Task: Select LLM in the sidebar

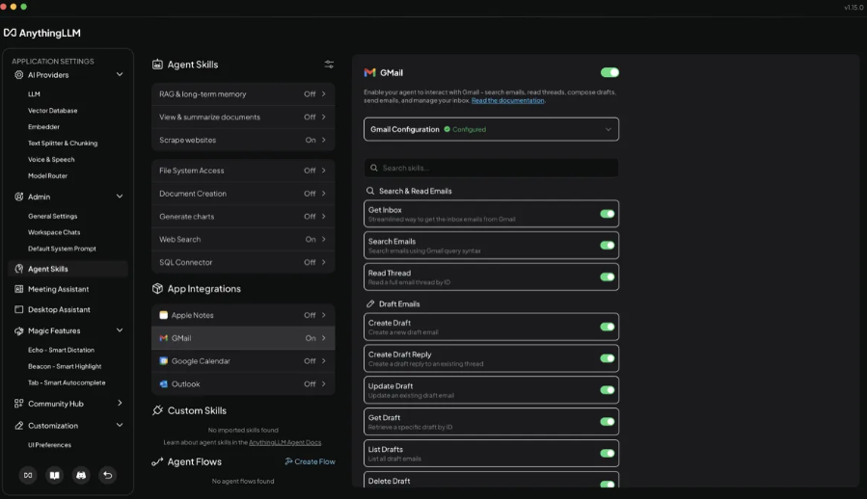Action: [x=35, y=94]
